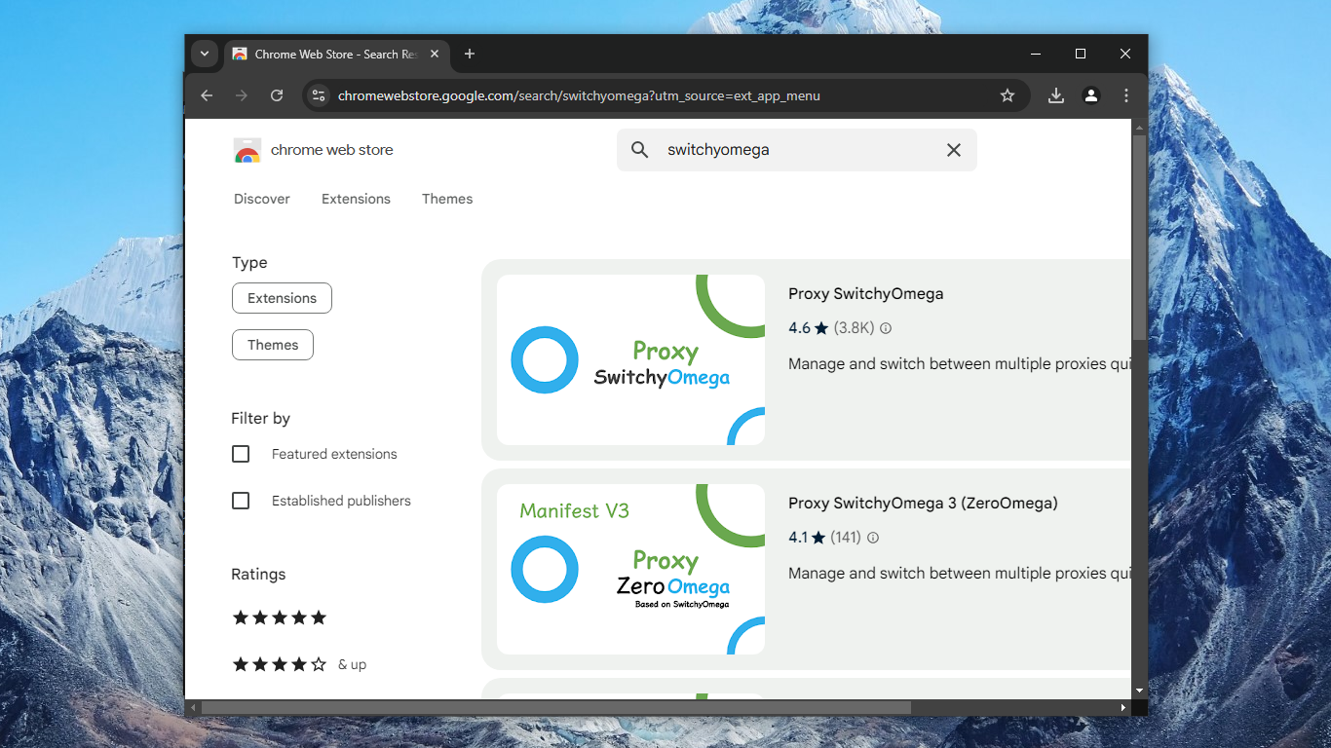The width and height of the screenshot is (1331, 748).
Task: Filter type by Extensions chip
Action: tap(282, 298)
